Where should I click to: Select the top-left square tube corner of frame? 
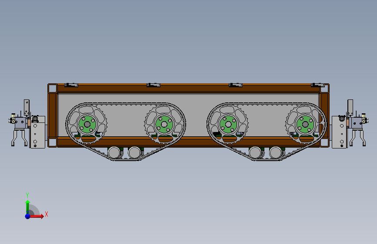click(x=53, y=89)
